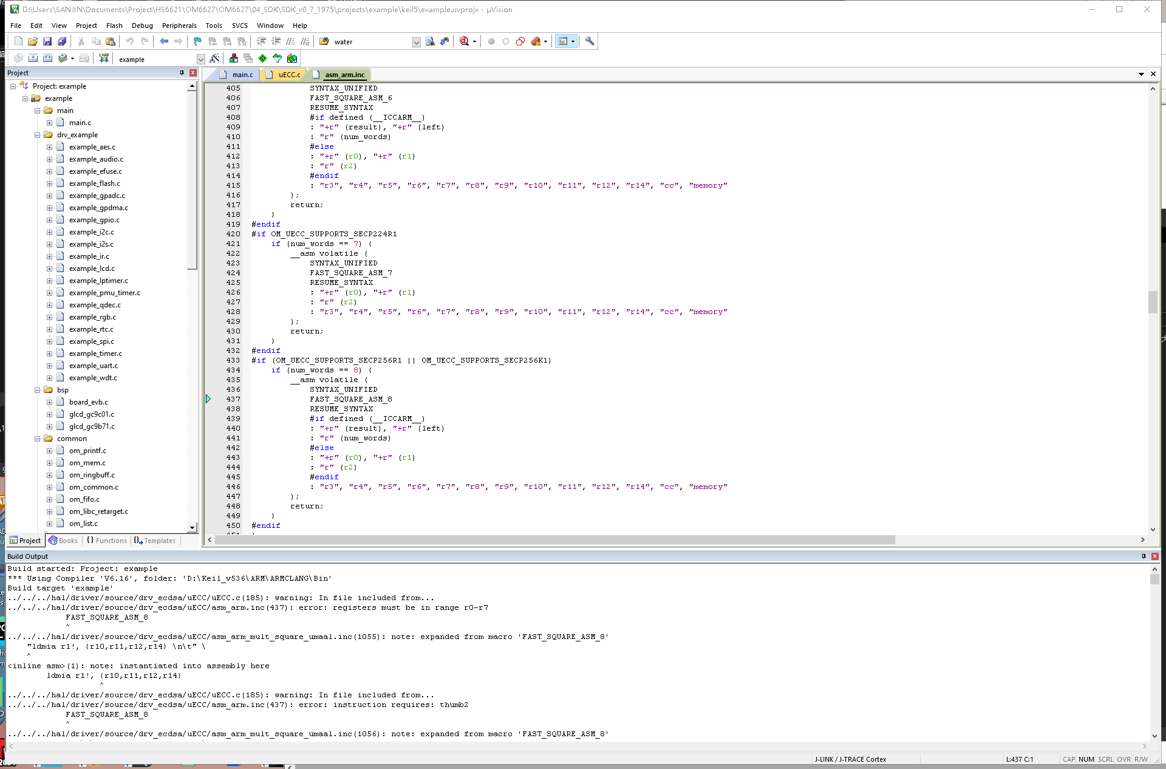
Task: Close the Build Output panel
Action: point(1155,556)
